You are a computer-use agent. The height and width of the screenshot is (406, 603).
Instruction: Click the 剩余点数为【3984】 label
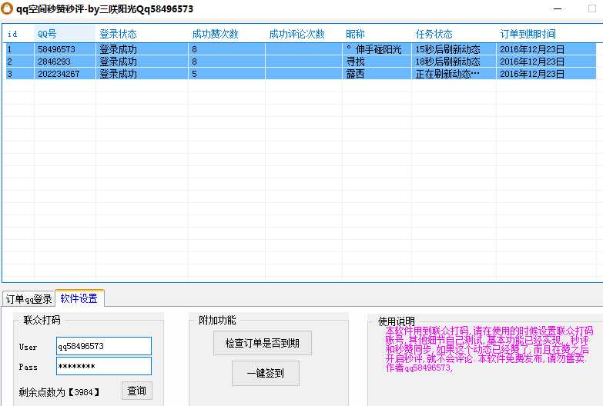(59, 392)
